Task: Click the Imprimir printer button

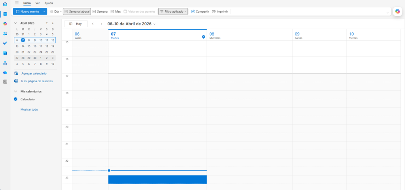Action: point(220,11)
